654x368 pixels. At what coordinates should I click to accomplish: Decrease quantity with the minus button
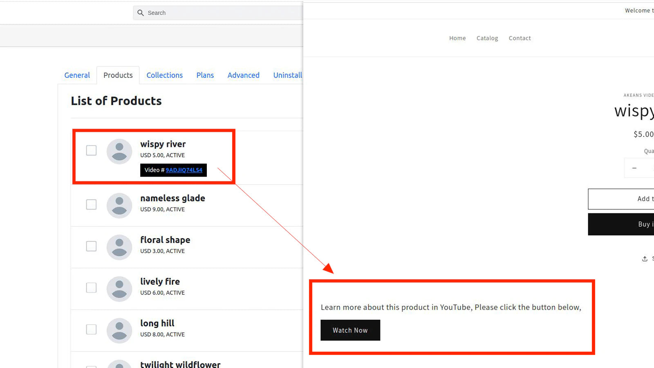pyautogui.click(x=634, y=168)
